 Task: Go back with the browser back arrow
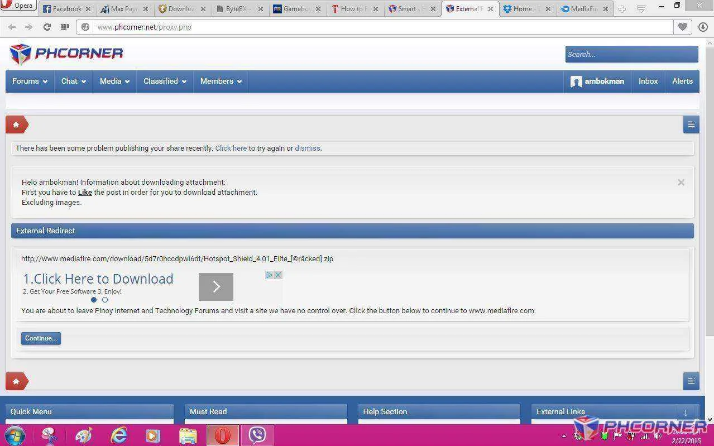click(x=12, y=27)
